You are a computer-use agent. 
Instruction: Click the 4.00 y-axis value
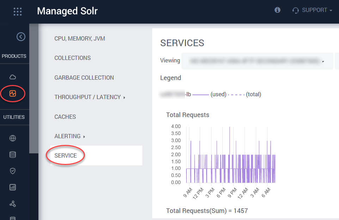pyautogui.click(x=176, y=126)
